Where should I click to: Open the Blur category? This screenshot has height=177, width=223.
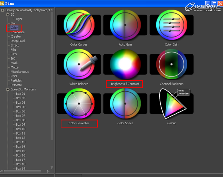click(13, 23)
